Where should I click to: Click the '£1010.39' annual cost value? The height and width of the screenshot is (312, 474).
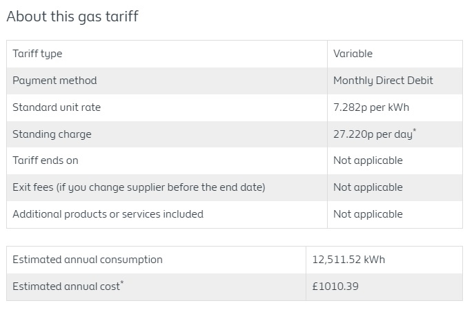(x=335, y=287)
